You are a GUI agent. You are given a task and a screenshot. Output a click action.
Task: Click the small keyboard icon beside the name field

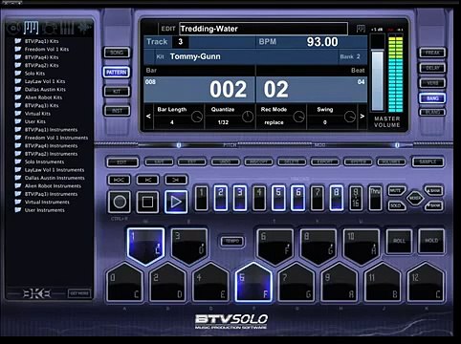pos(361,29)
